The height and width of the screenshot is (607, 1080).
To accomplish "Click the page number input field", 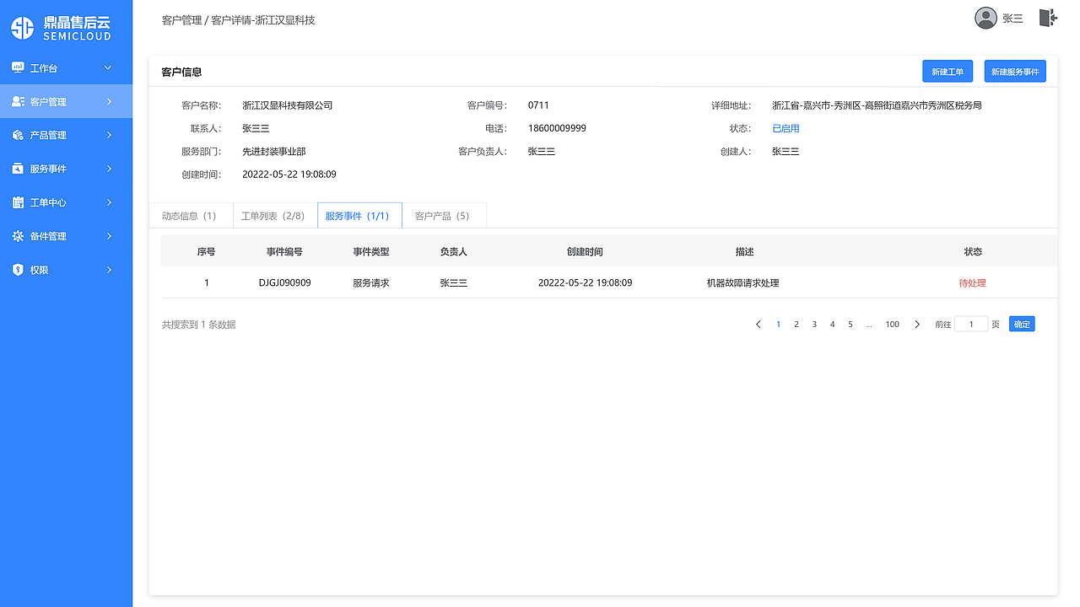I will [x=970, y=324].
